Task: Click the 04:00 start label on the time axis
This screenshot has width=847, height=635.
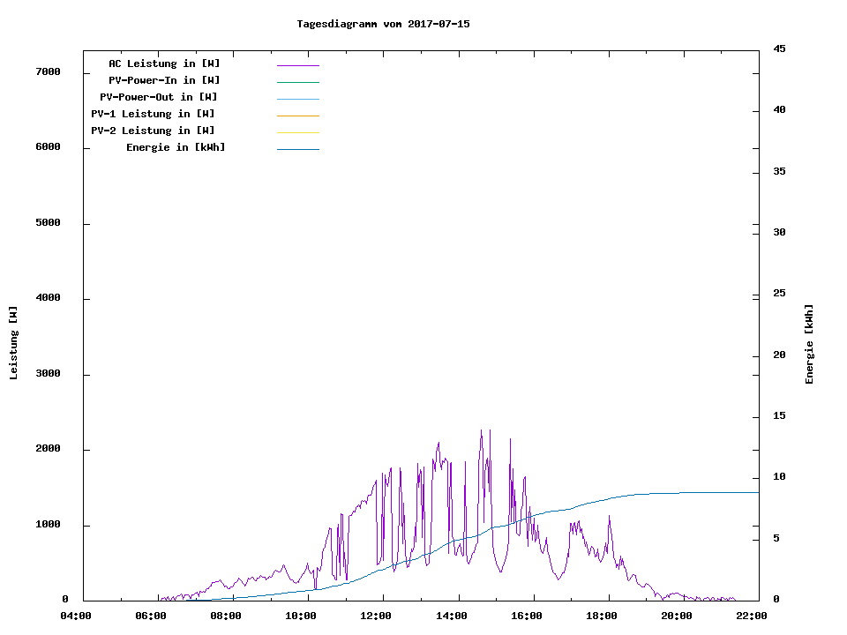Action: 76,616
